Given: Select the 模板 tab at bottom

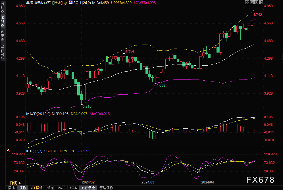Looking at the screenshot, I should [22, 188].
